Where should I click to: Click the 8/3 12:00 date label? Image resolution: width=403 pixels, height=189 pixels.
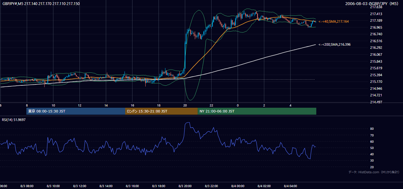click(x=80, y=186)
